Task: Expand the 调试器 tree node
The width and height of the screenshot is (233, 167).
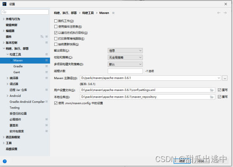Action: tap(8, 84)
